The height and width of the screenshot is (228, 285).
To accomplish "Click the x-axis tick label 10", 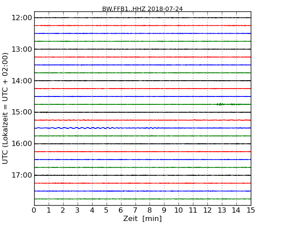I will point(178,210).
